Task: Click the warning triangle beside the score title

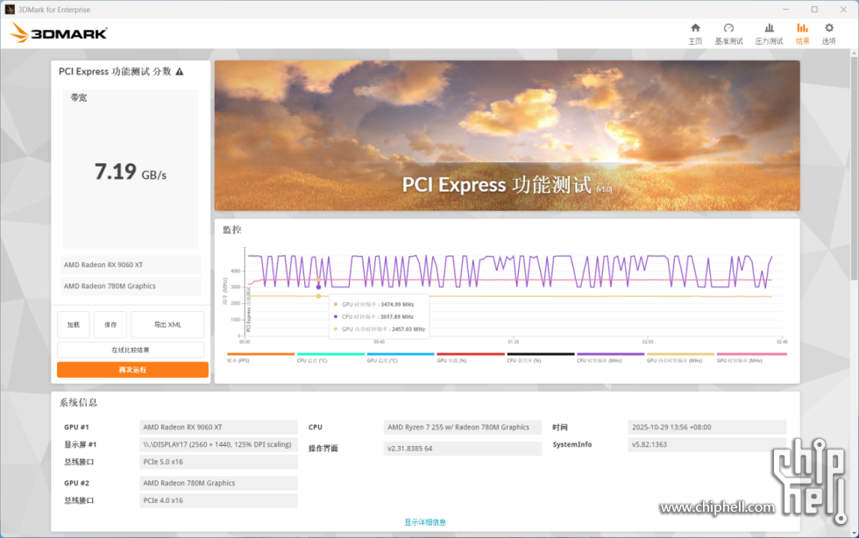Action: (x=180, y=72)
